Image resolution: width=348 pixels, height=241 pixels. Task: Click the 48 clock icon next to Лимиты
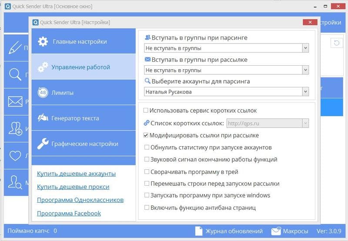pos(43,93)
